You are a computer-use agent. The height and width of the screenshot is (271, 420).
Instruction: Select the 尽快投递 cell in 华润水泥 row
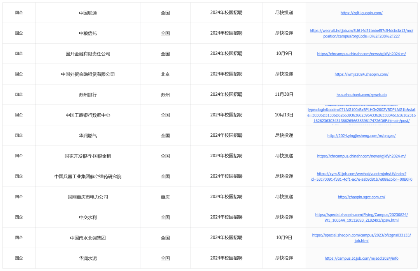coord(284,258)
